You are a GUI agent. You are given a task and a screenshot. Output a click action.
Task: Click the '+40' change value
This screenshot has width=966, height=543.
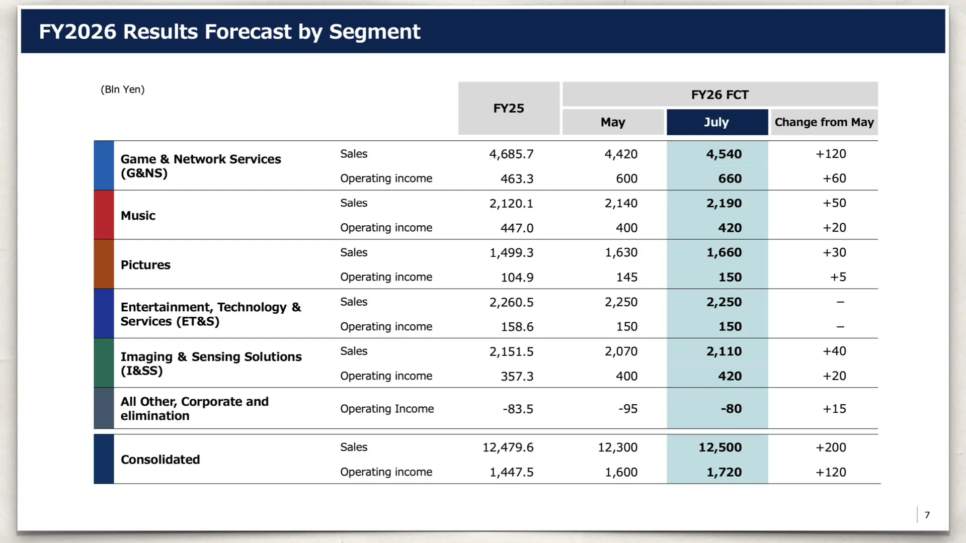click(834, 351)
